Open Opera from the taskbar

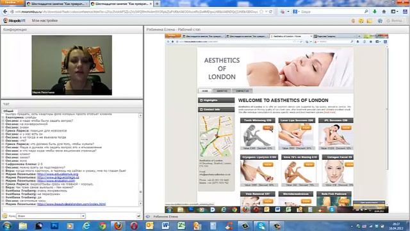pyautogui.click(x=134, y=226)
